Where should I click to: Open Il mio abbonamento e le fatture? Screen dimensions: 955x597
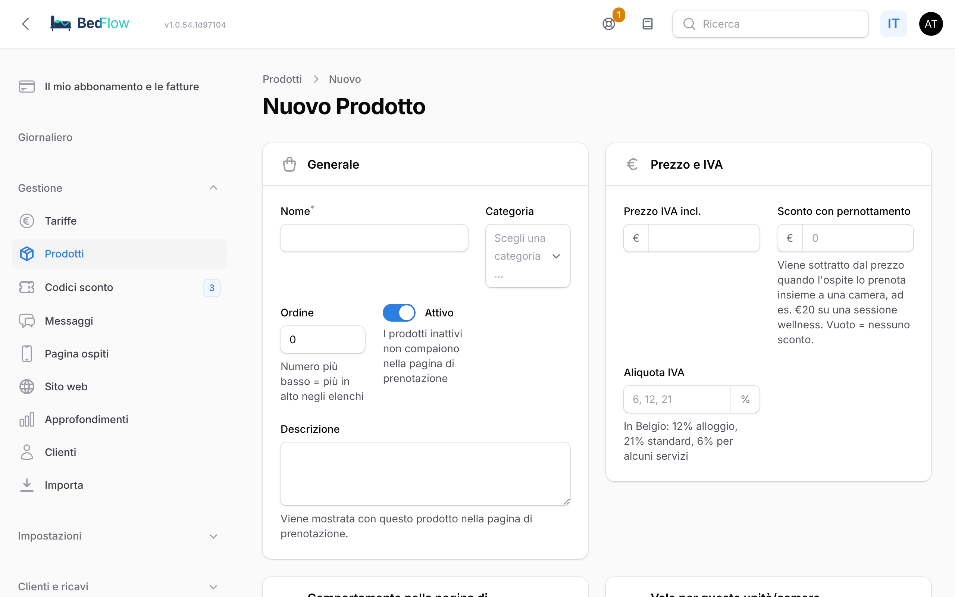pyautogui.click(x=119, y=87)
